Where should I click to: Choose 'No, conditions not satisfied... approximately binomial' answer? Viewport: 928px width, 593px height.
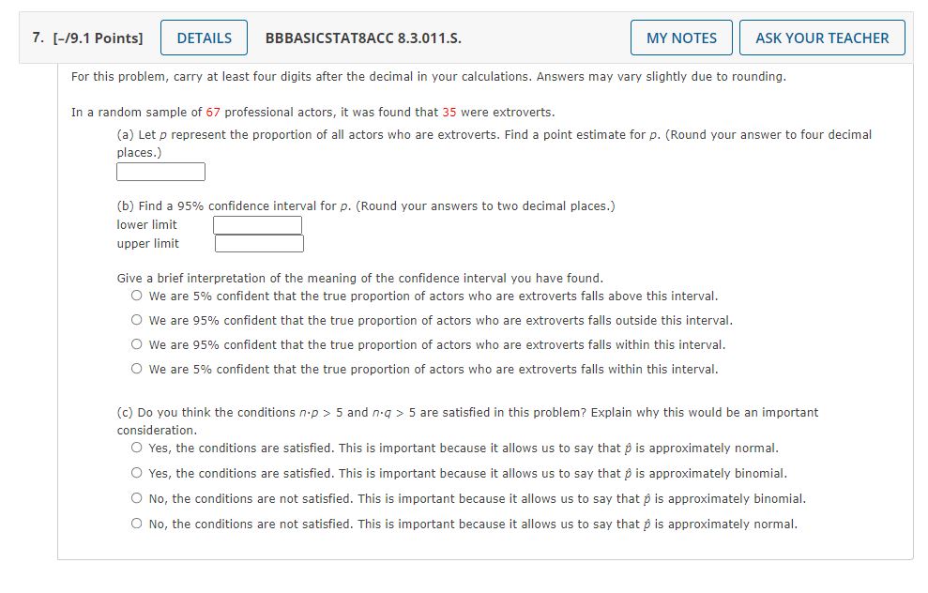pos(136,498)
